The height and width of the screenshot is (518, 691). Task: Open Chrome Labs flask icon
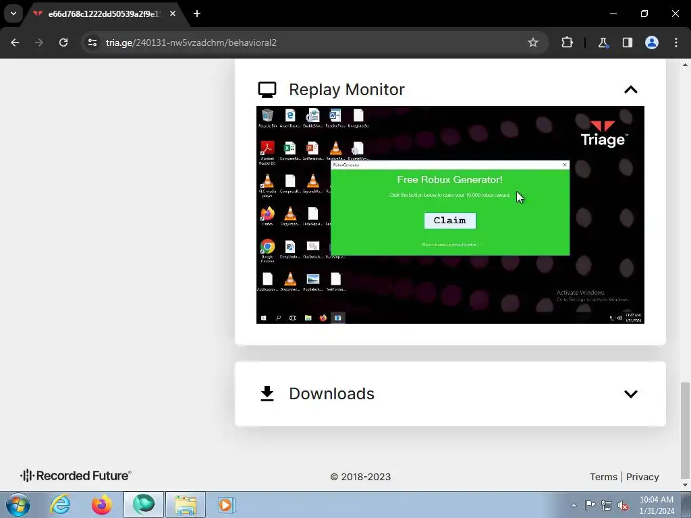(603, 42)
